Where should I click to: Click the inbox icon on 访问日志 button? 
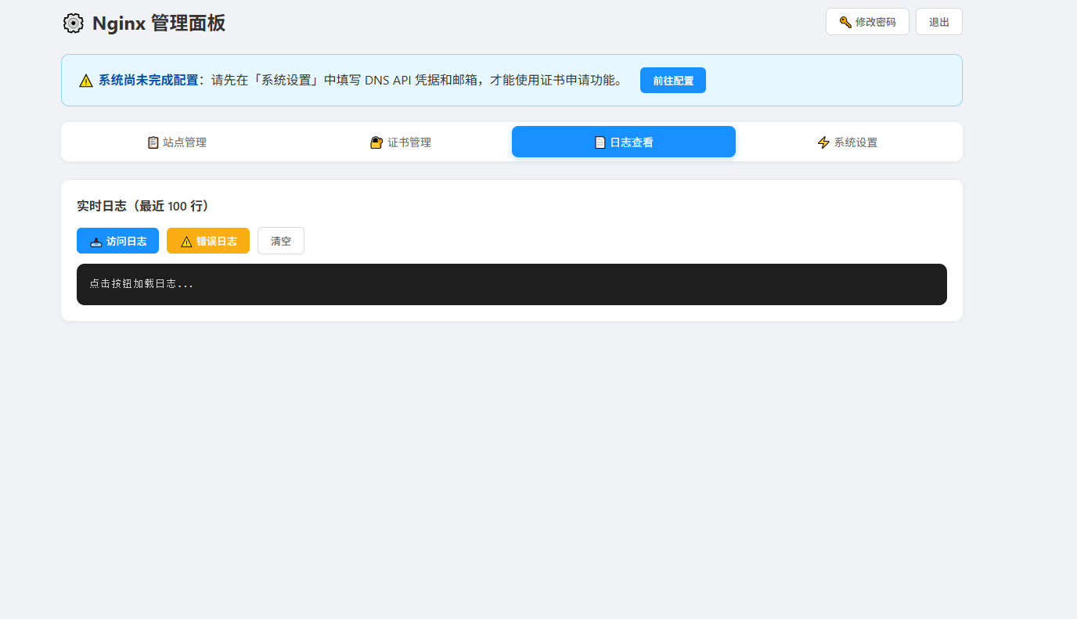click(x=96, y=242)
